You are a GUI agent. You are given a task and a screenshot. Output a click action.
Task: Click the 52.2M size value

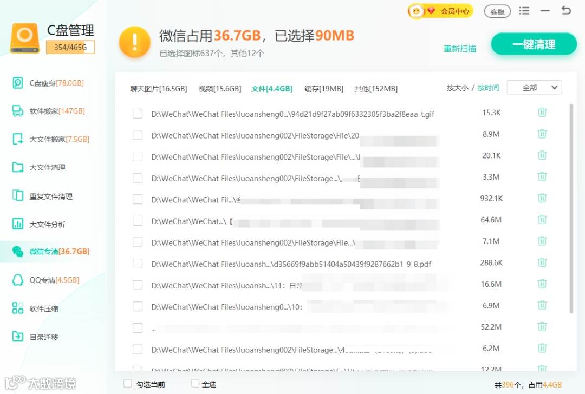click(491, 327)
